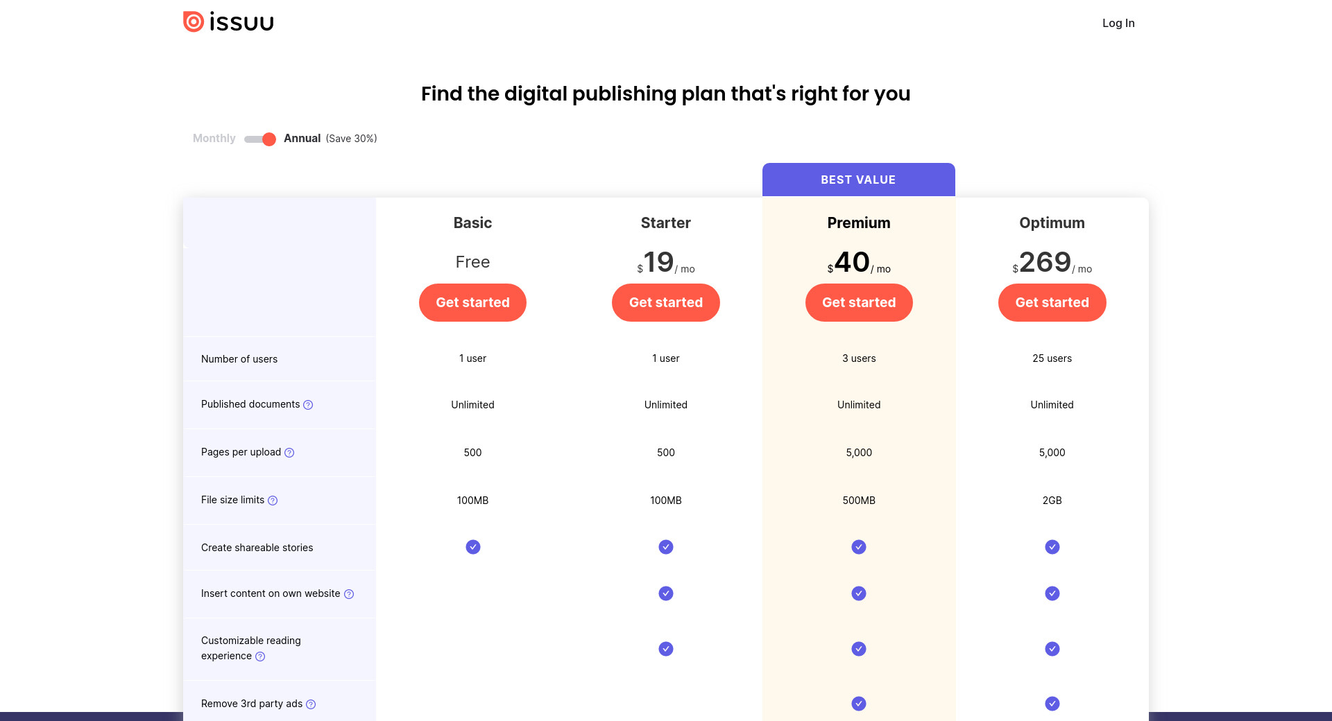Click Premium plan heading
1332x721 pixels.
[858, 223]
